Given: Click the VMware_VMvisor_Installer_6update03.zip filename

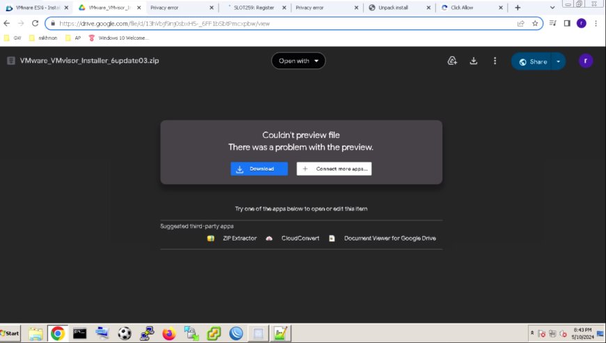Looking at the screenshot, I should [x=89, y=61].
